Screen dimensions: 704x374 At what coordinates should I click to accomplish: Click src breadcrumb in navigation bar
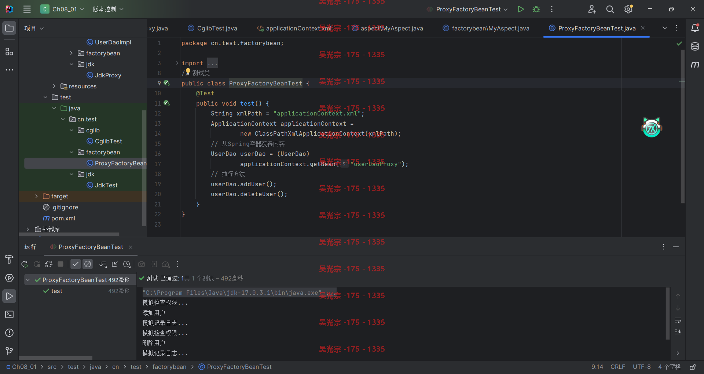[52, 367]
